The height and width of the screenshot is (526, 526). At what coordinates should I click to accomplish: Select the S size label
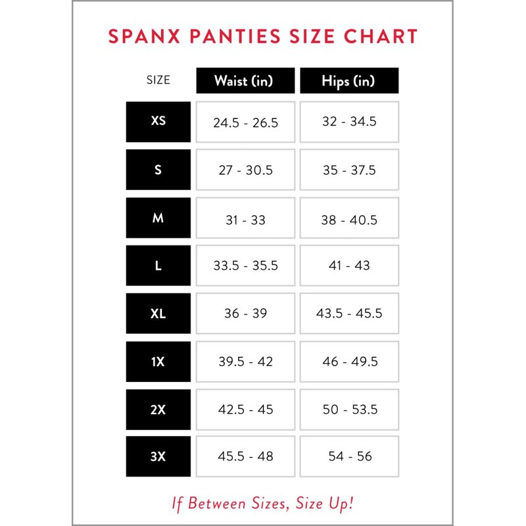pos(158,170)
